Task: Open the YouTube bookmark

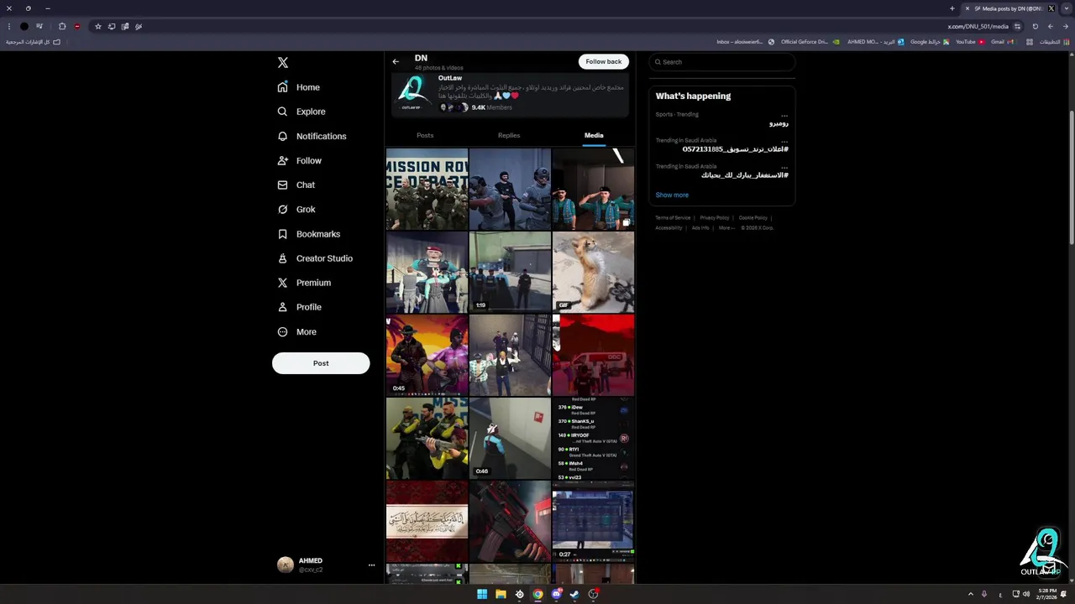Action: click(x=970, y=41)
